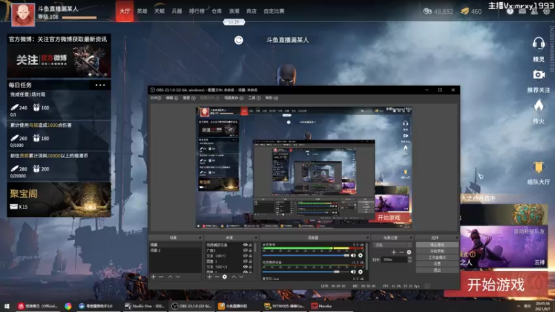Click the 时长 duration input field
This screenshot has width=555, height=312.
[394, 259]
